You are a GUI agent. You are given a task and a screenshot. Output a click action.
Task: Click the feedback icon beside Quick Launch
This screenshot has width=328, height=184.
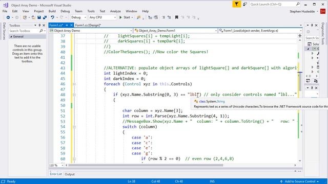pyautogui.click(x=245, y=4)
